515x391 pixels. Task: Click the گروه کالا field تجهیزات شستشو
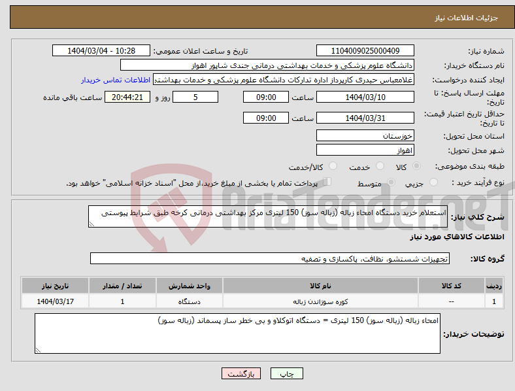click(270, 258)
